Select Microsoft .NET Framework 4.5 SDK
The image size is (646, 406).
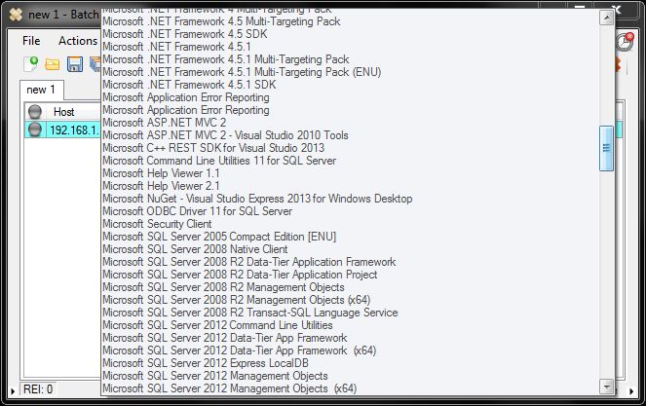click(x=185, y=34)
